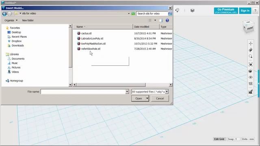
Task: Click the search magnifier icon
Action: (x=170, y=13)
